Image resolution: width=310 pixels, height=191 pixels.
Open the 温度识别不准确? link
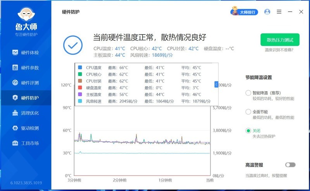[279, 50]
